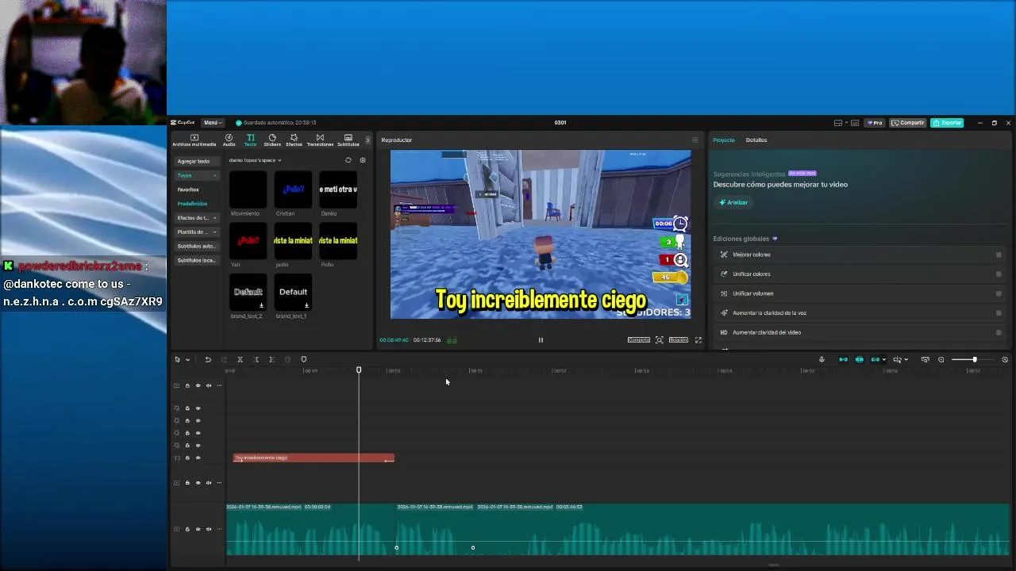Open the layout selector dropdown
The image size is (1016, 571).
coord(840,123)
